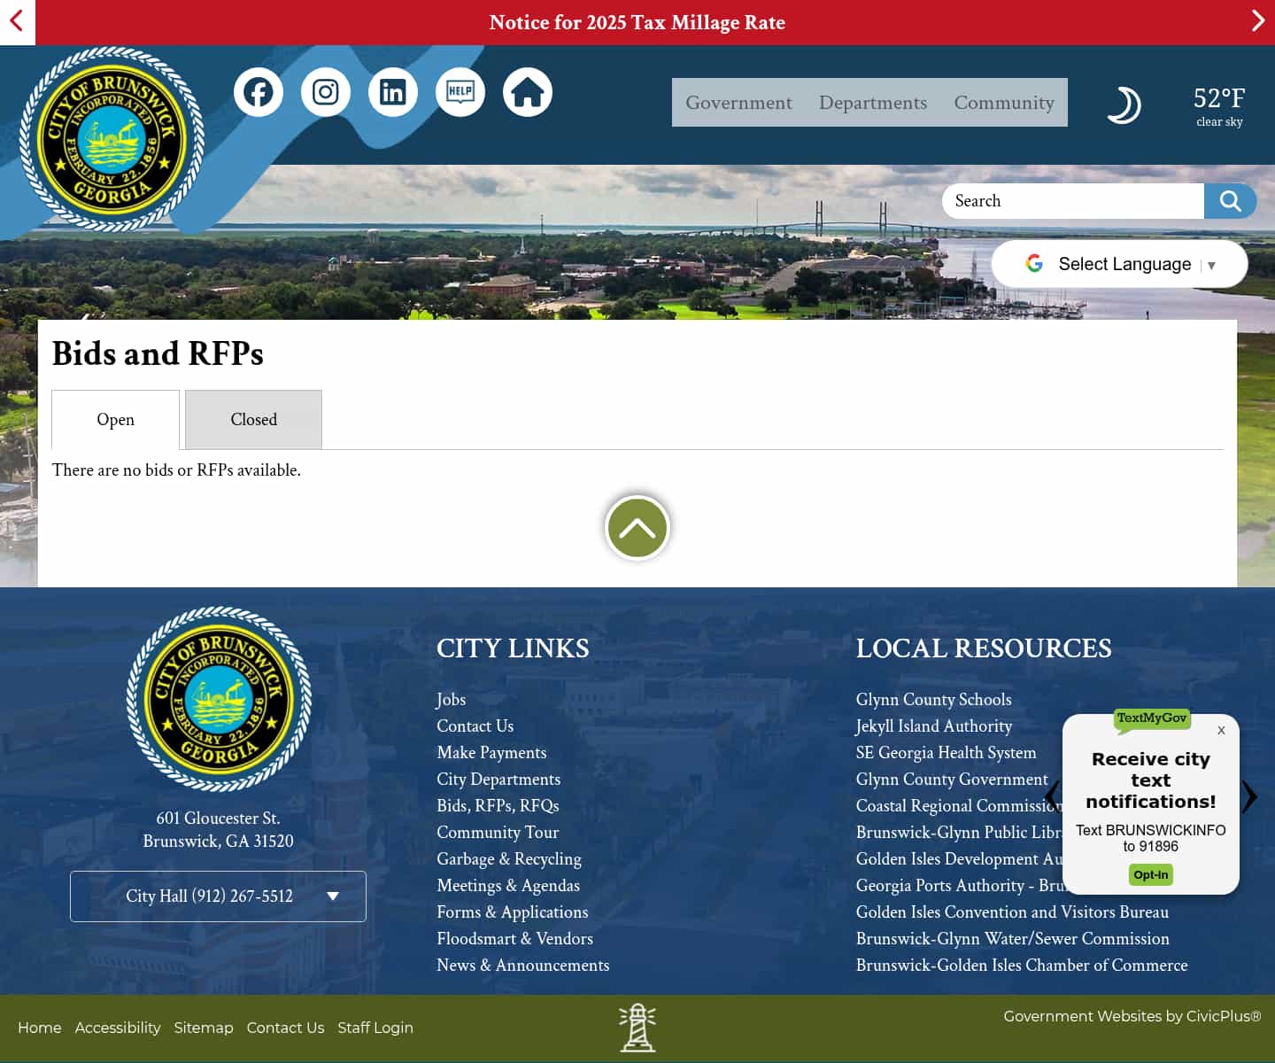The height and width of the screenshot is (1063, 1275).
Task: Toggle dark mode with the moon icon
Action: (1124, 104)
